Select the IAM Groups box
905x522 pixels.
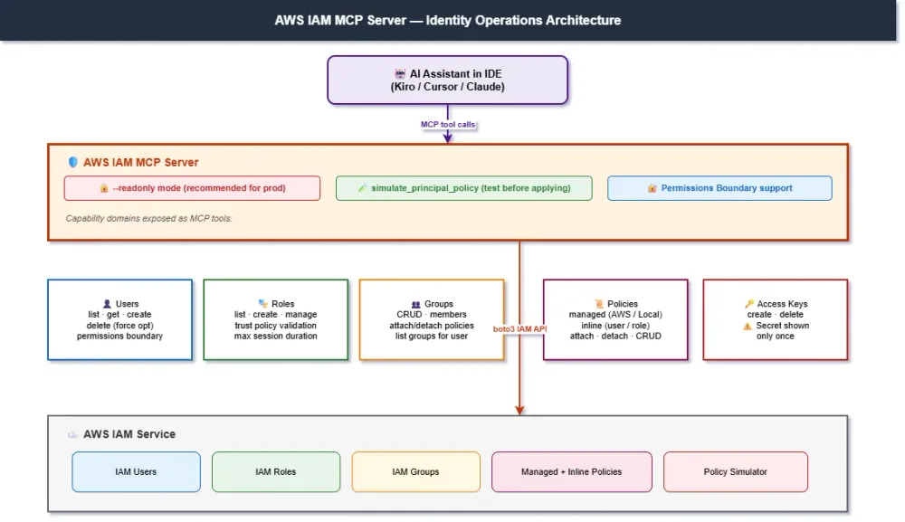coord(415,472)
